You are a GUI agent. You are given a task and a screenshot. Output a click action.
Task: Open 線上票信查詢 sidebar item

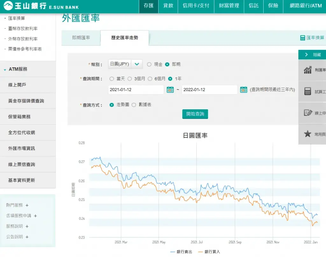(x=28, y=164)
